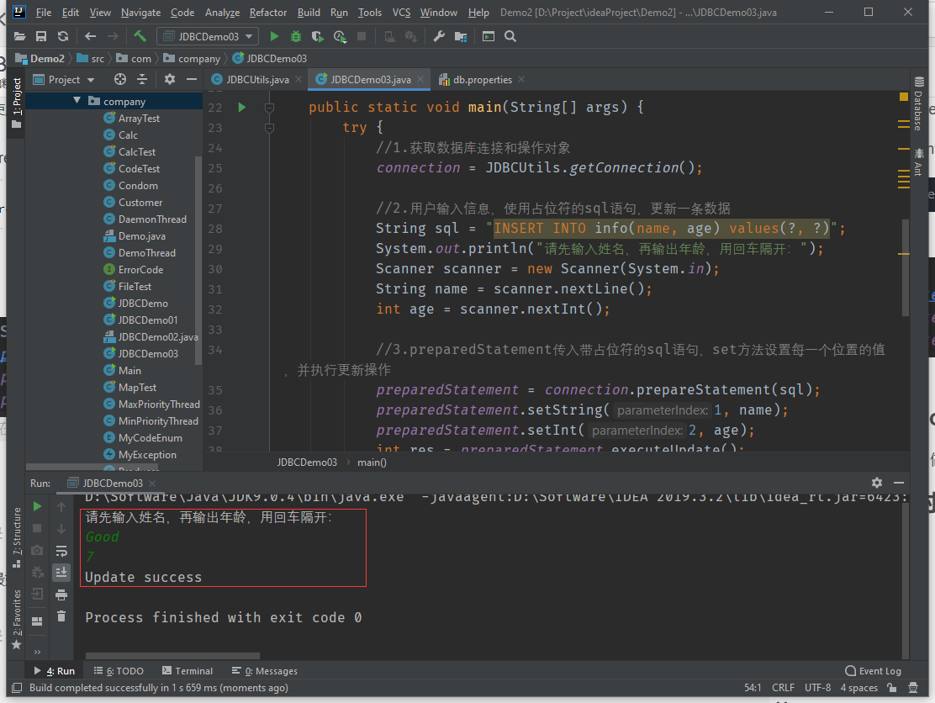The image size is (935, 703).
Task: Print the Run console output
Action: (61, 595)
